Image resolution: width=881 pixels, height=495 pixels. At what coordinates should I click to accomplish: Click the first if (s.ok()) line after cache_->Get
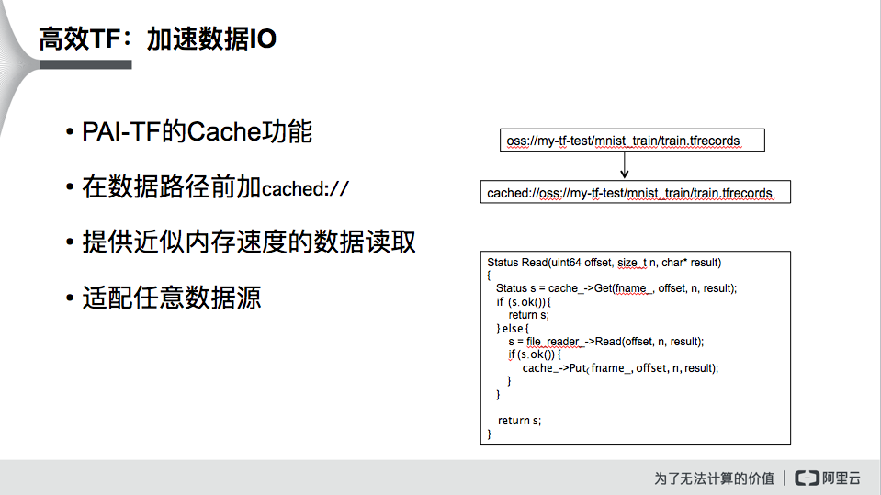(523, 302)
